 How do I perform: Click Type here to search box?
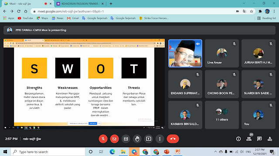click(x=48, y=152)
